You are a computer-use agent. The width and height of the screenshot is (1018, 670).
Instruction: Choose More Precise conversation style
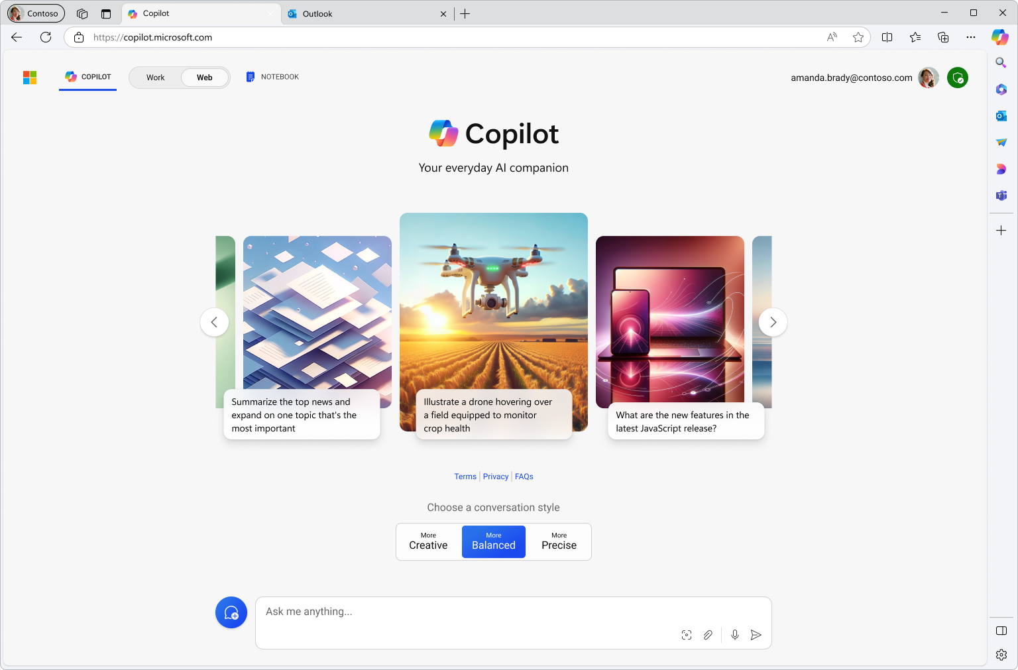559,541
